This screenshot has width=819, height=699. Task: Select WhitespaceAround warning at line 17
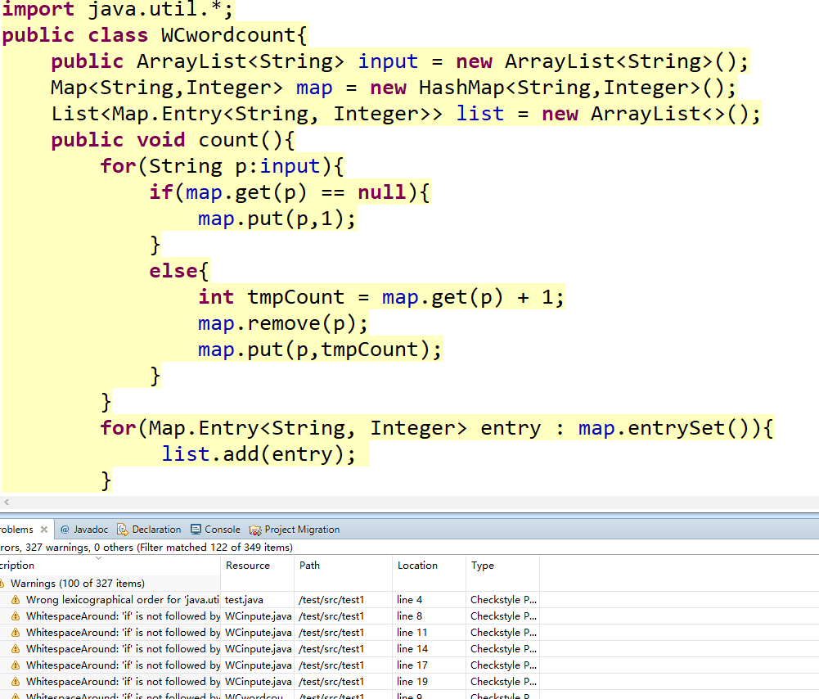pos(124,665)
